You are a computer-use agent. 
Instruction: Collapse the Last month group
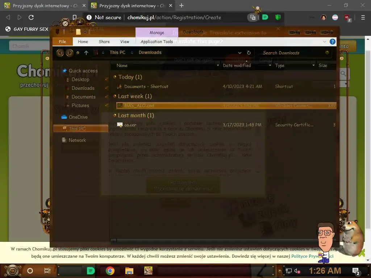(115, 115)
